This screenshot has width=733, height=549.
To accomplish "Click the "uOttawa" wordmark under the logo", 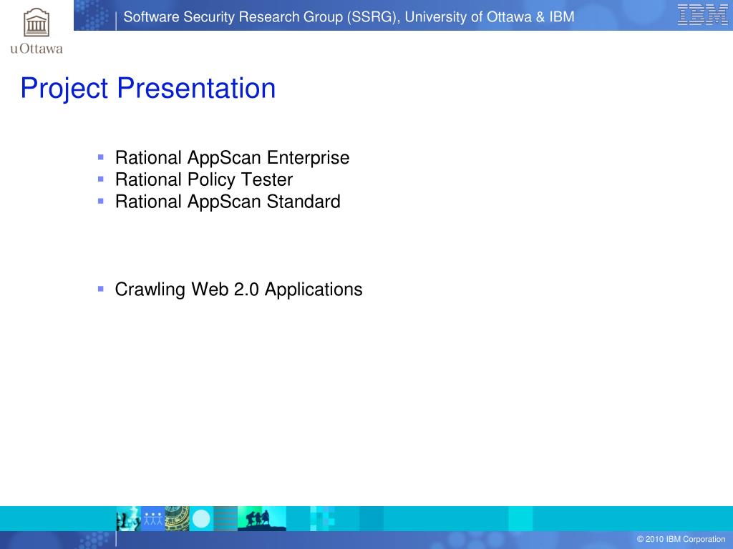I will pos(37,49).
